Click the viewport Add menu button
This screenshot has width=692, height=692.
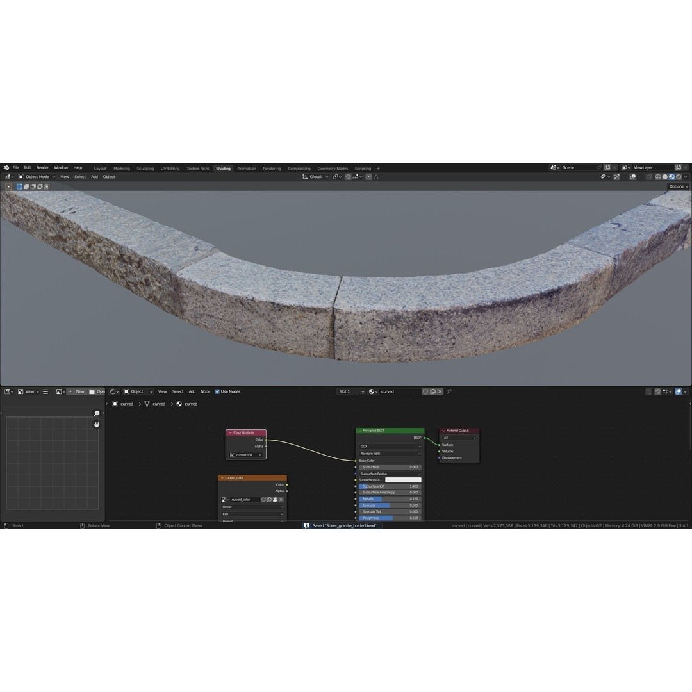[x=94, y=177]
